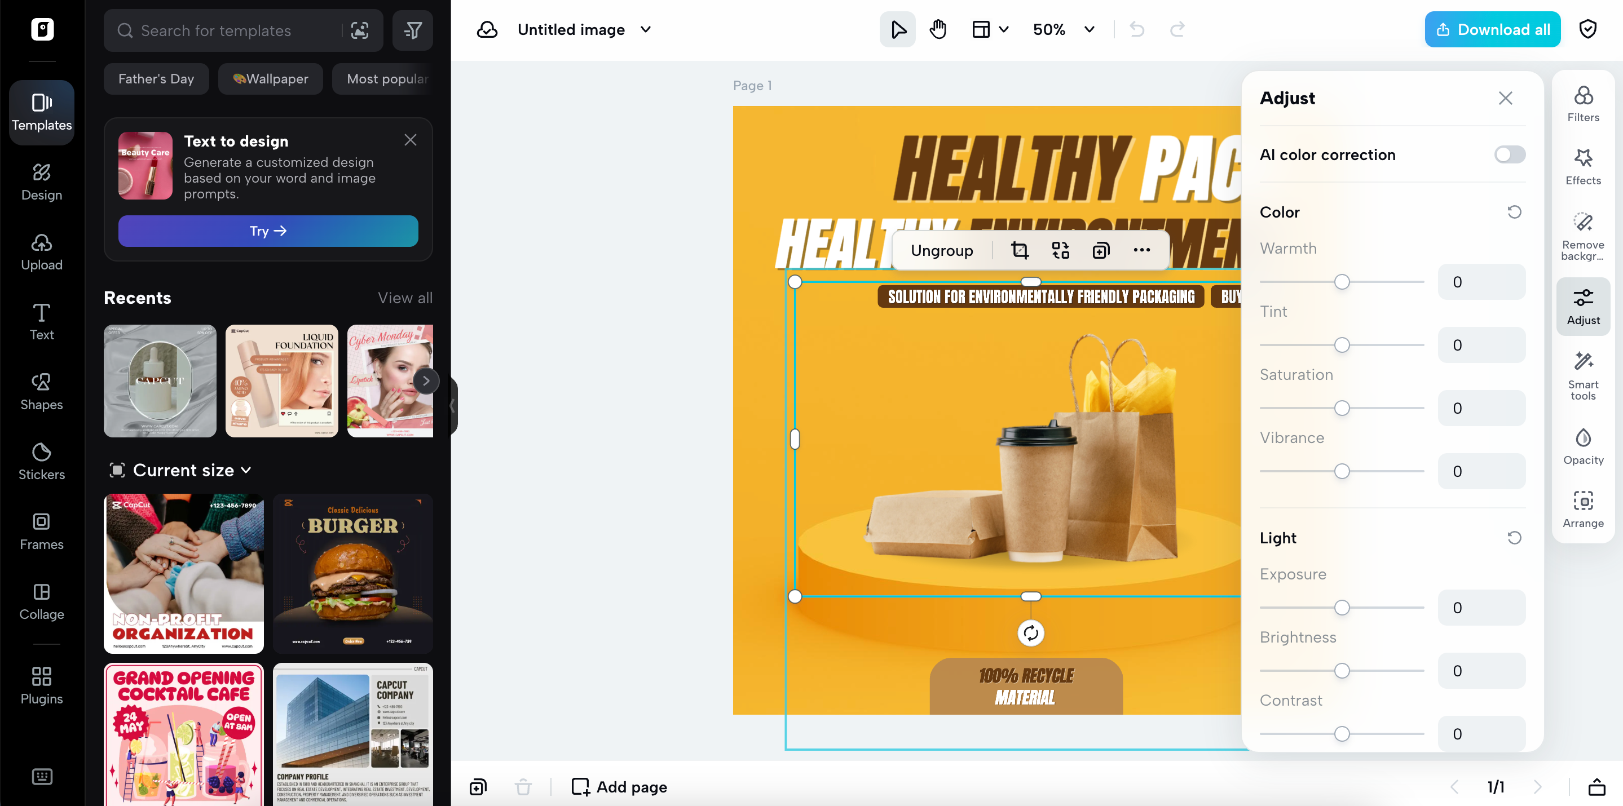Close the Text to design card

tap(411, 140)
